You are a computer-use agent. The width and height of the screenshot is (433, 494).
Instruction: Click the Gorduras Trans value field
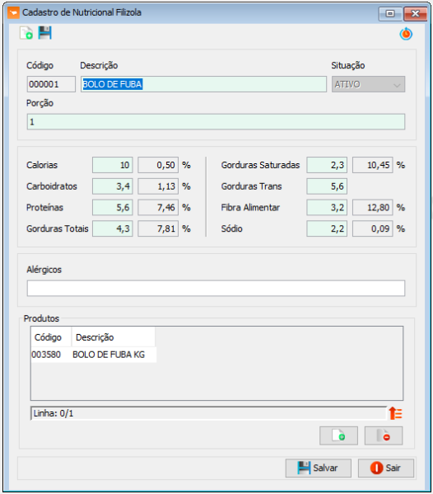tap(327, 186)
